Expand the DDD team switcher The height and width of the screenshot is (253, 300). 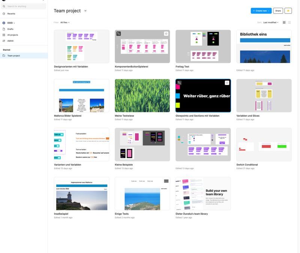(11, 23)
